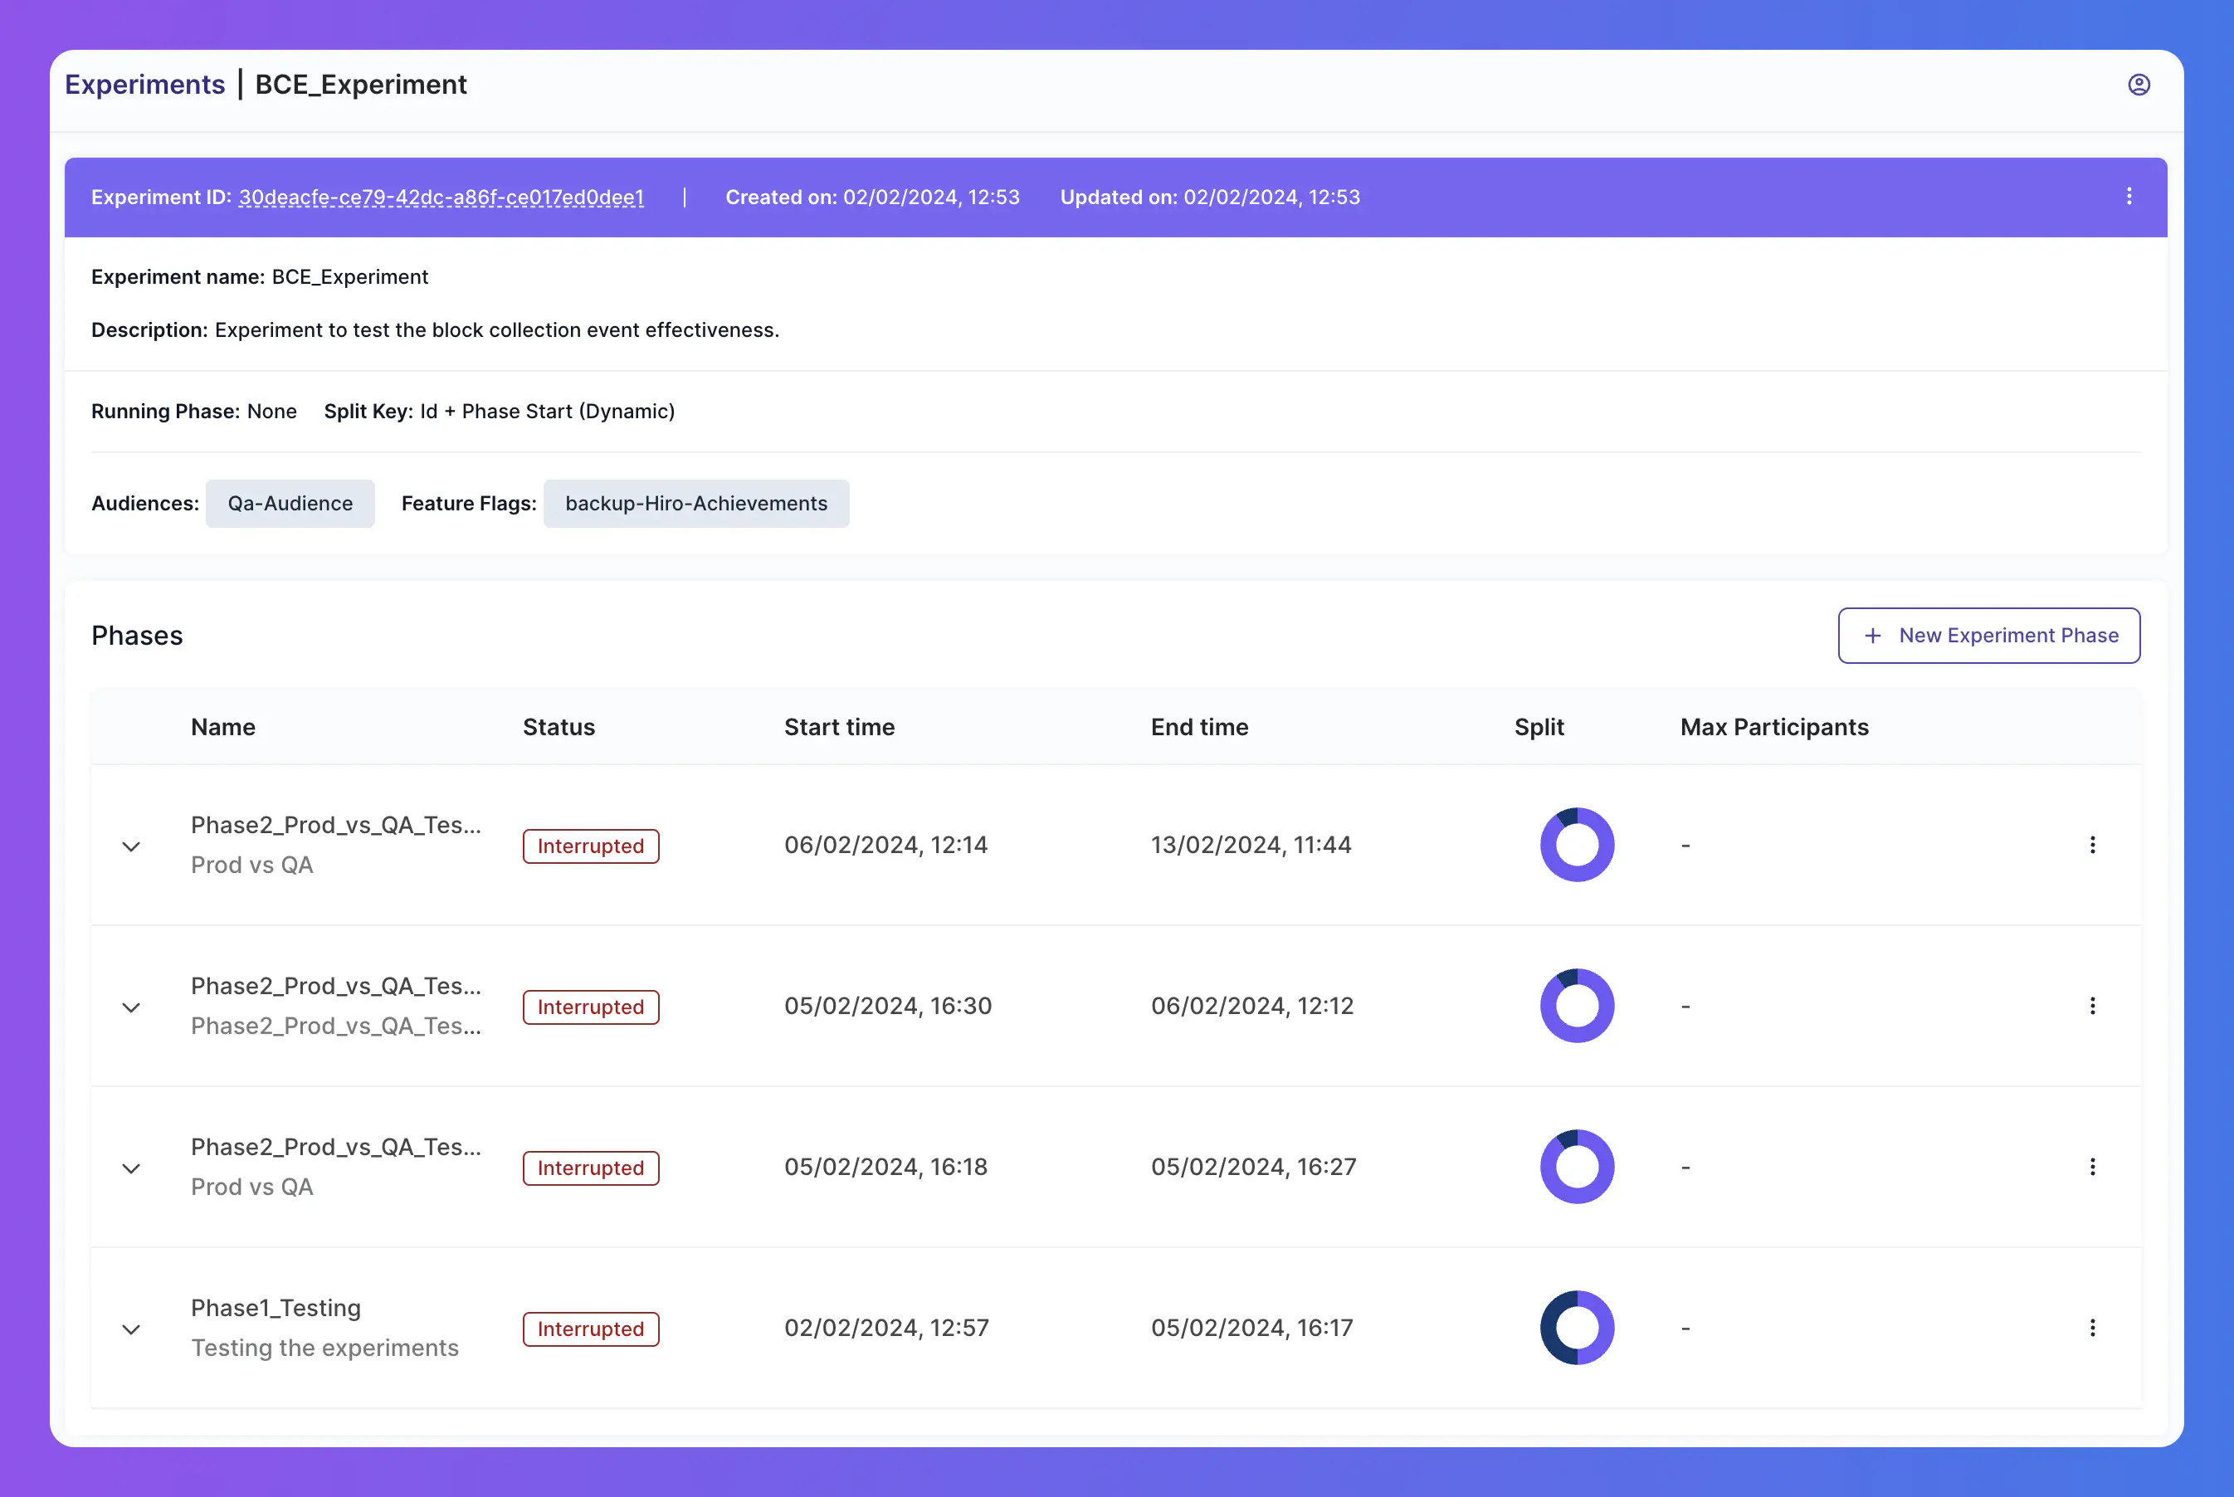Screen dimensions: 2234x1497
Task: Click the backup-Hiro-Achievements feature flag tag
Action: click(x=695, y=503)
